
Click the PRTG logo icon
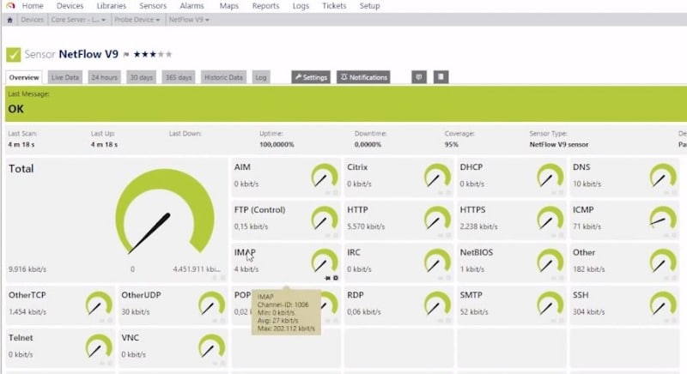point(10,6)
